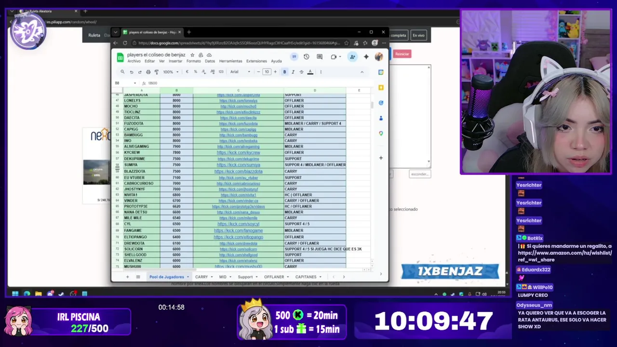
Task: Switch to the CARRY sheet tab
Action: pyautogui.click(x=201, y=277)
